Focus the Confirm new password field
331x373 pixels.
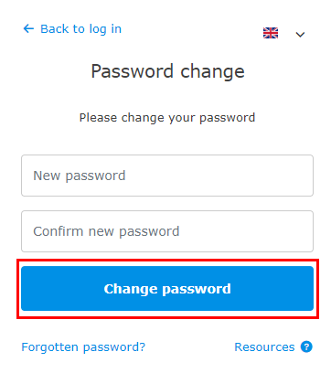coord(167,231)
